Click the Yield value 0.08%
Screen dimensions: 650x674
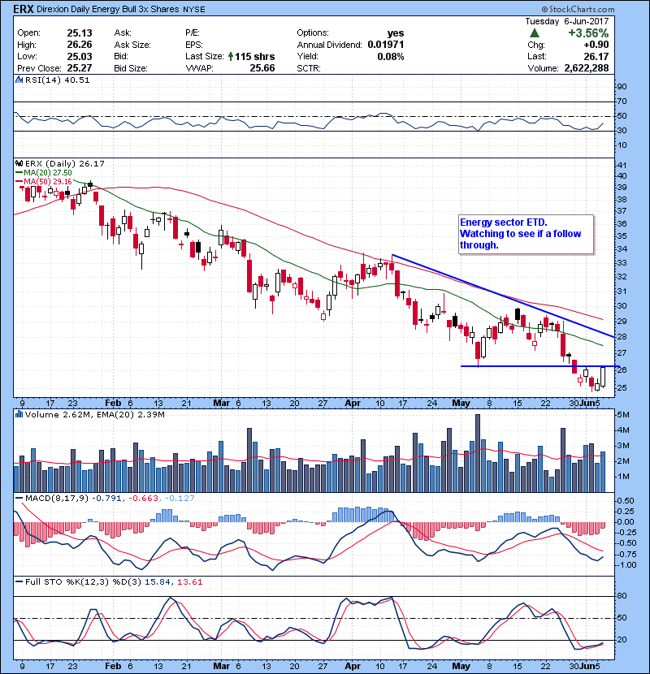[x=391, y=56]
